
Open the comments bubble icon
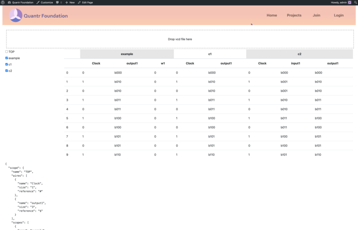[57, 2]
